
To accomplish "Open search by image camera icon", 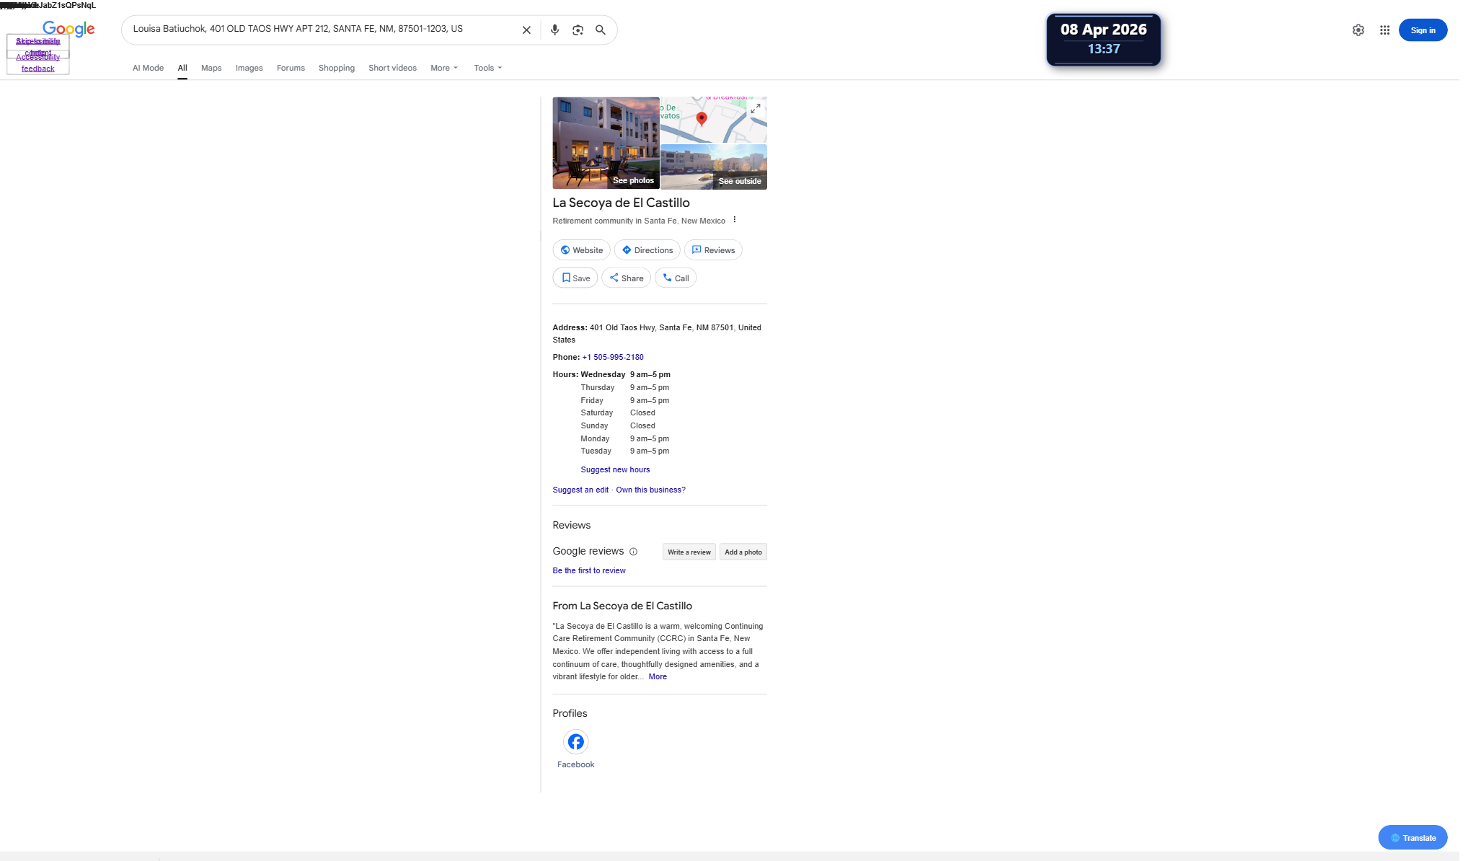I will [578, 30].
